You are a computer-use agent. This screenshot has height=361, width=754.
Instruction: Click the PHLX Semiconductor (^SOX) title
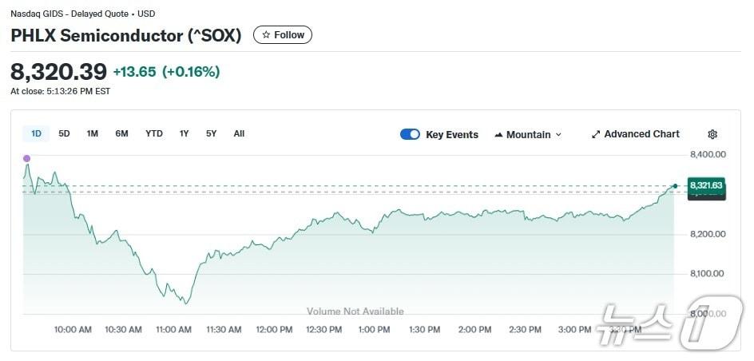[x=126, y=35]
